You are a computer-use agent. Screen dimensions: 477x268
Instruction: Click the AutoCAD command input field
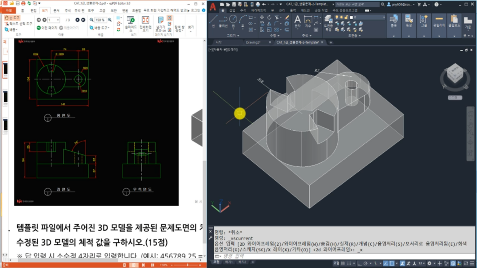344,256
